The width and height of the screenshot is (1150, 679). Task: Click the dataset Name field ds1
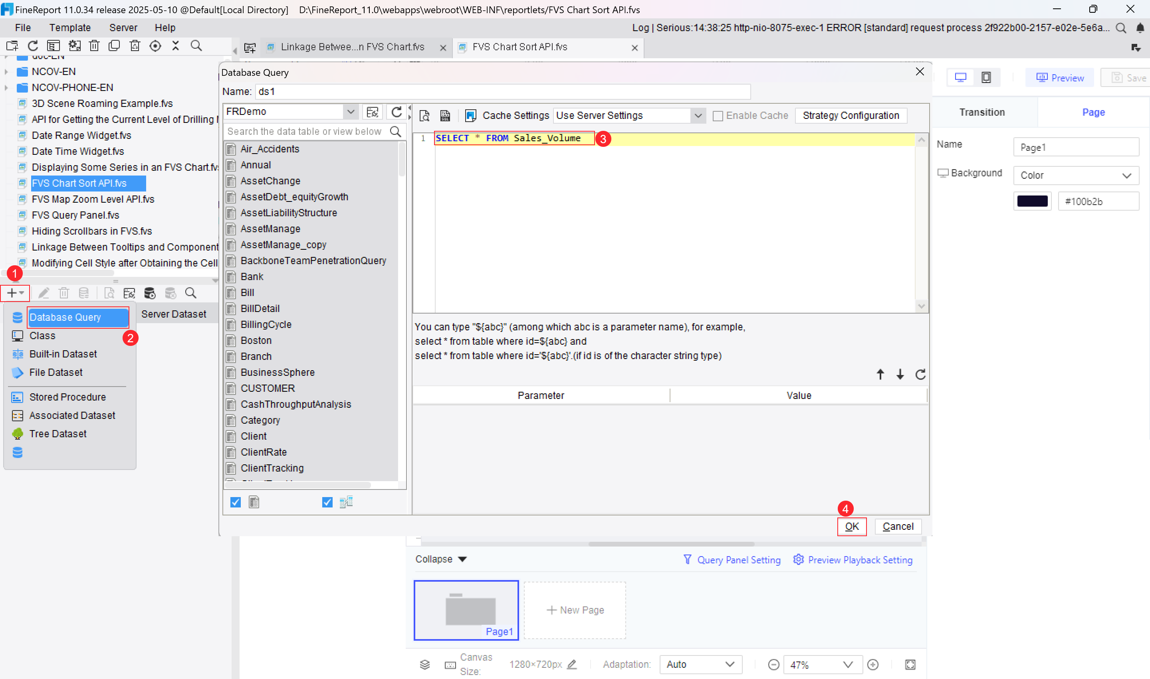(502, 91)
